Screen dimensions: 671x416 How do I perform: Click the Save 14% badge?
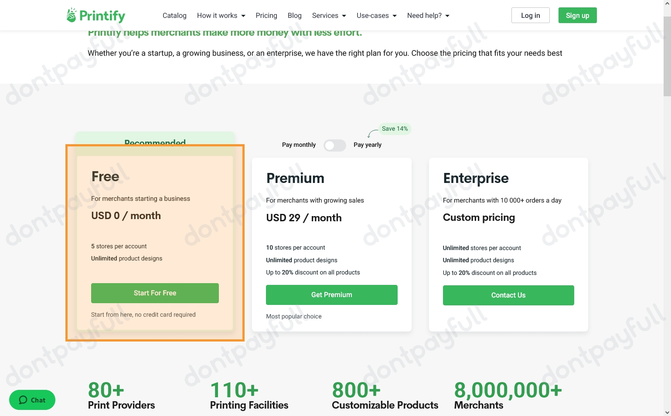click(395, 129)
